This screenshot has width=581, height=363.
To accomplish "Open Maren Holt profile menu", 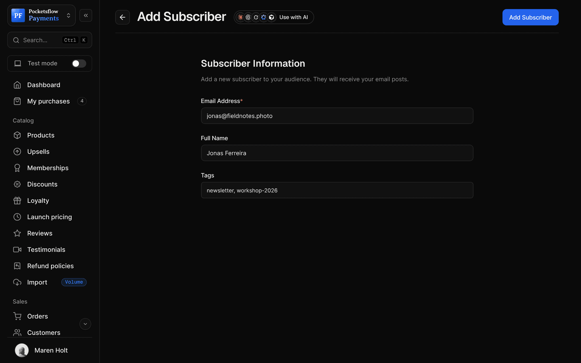I will 50,350.
